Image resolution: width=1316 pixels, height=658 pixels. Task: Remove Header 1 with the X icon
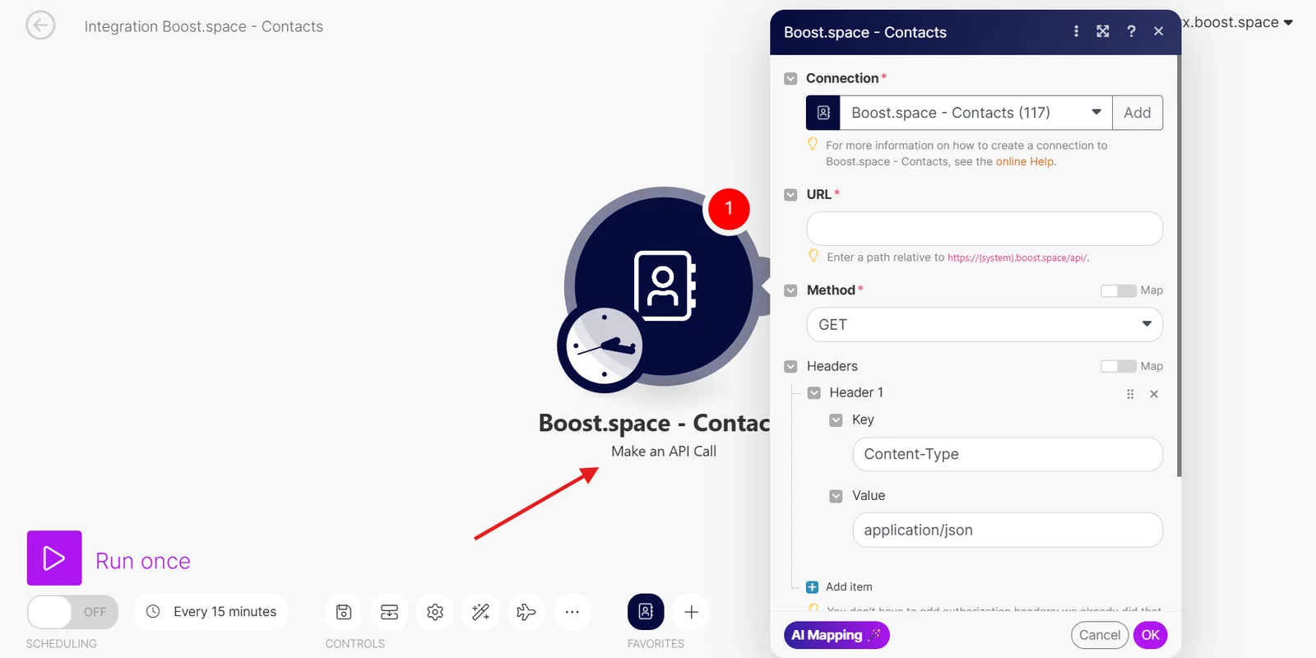tap(1154, 394)
